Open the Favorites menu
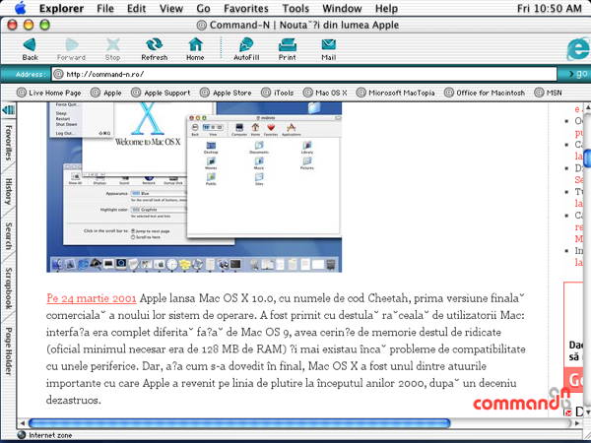 (246, 8)
